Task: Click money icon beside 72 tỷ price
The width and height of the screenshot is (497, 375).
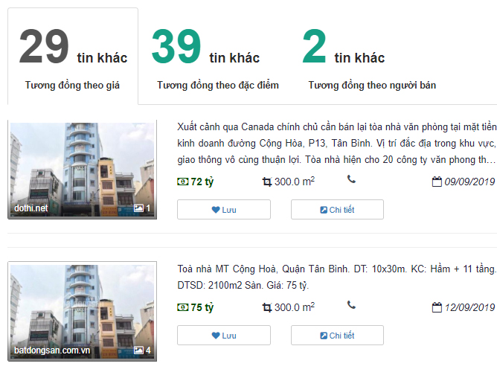Action: (182, 182)
